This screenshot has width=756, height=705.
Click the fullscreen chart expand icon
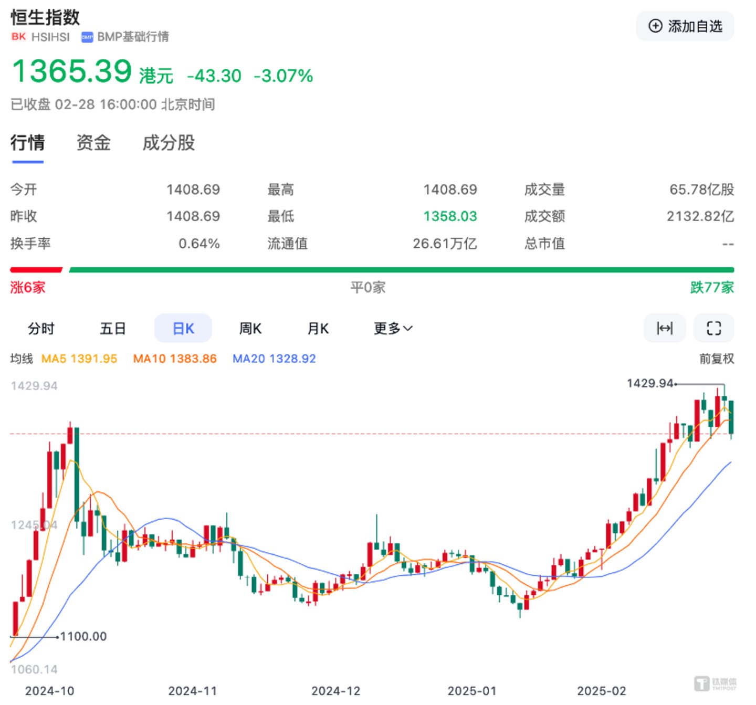[x=713, y=328]
